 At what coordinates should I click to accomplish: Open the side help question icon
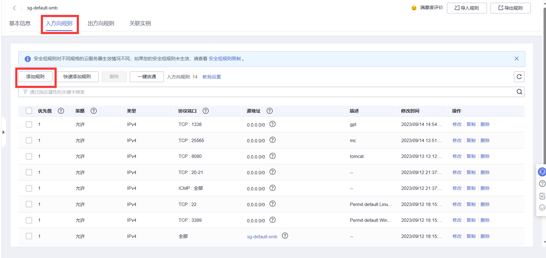542,183
